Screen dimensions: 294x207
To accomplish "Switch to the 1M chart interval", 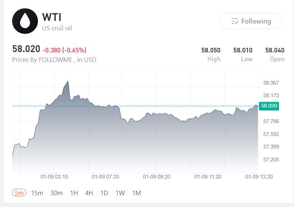I will [x=137, y=193].
